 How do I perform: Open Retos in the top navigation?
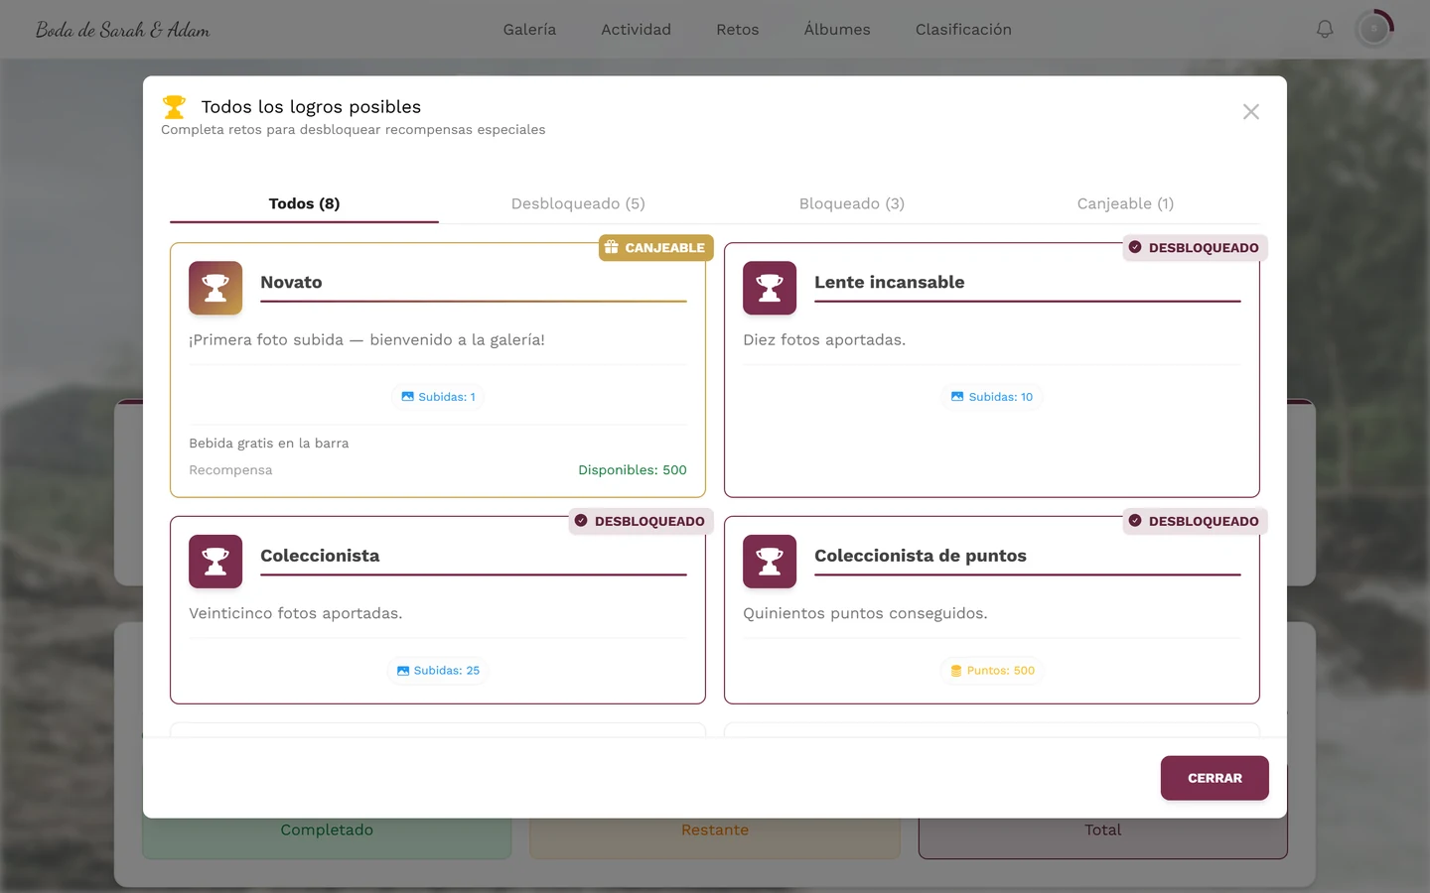click(x=738, y=30)
